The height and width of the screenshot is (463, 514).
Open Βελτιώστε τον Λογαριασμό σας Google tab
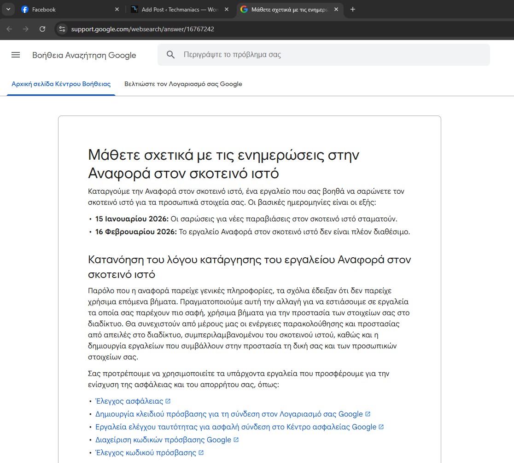tap(183, 84)
